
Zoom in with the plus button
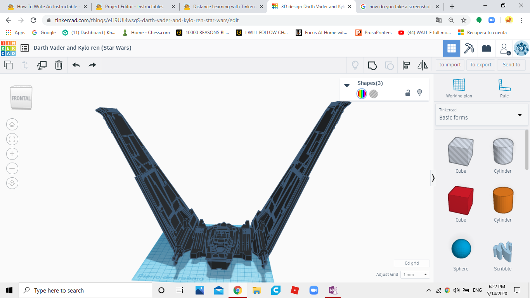click(x=12, y=154)
